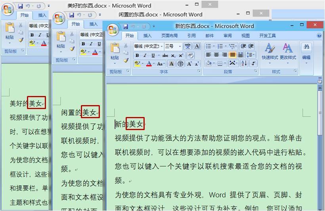This screenshot has width=325, height=211.
Task: Switch to 开发工具 tab
Action: [x=268, y=36]
